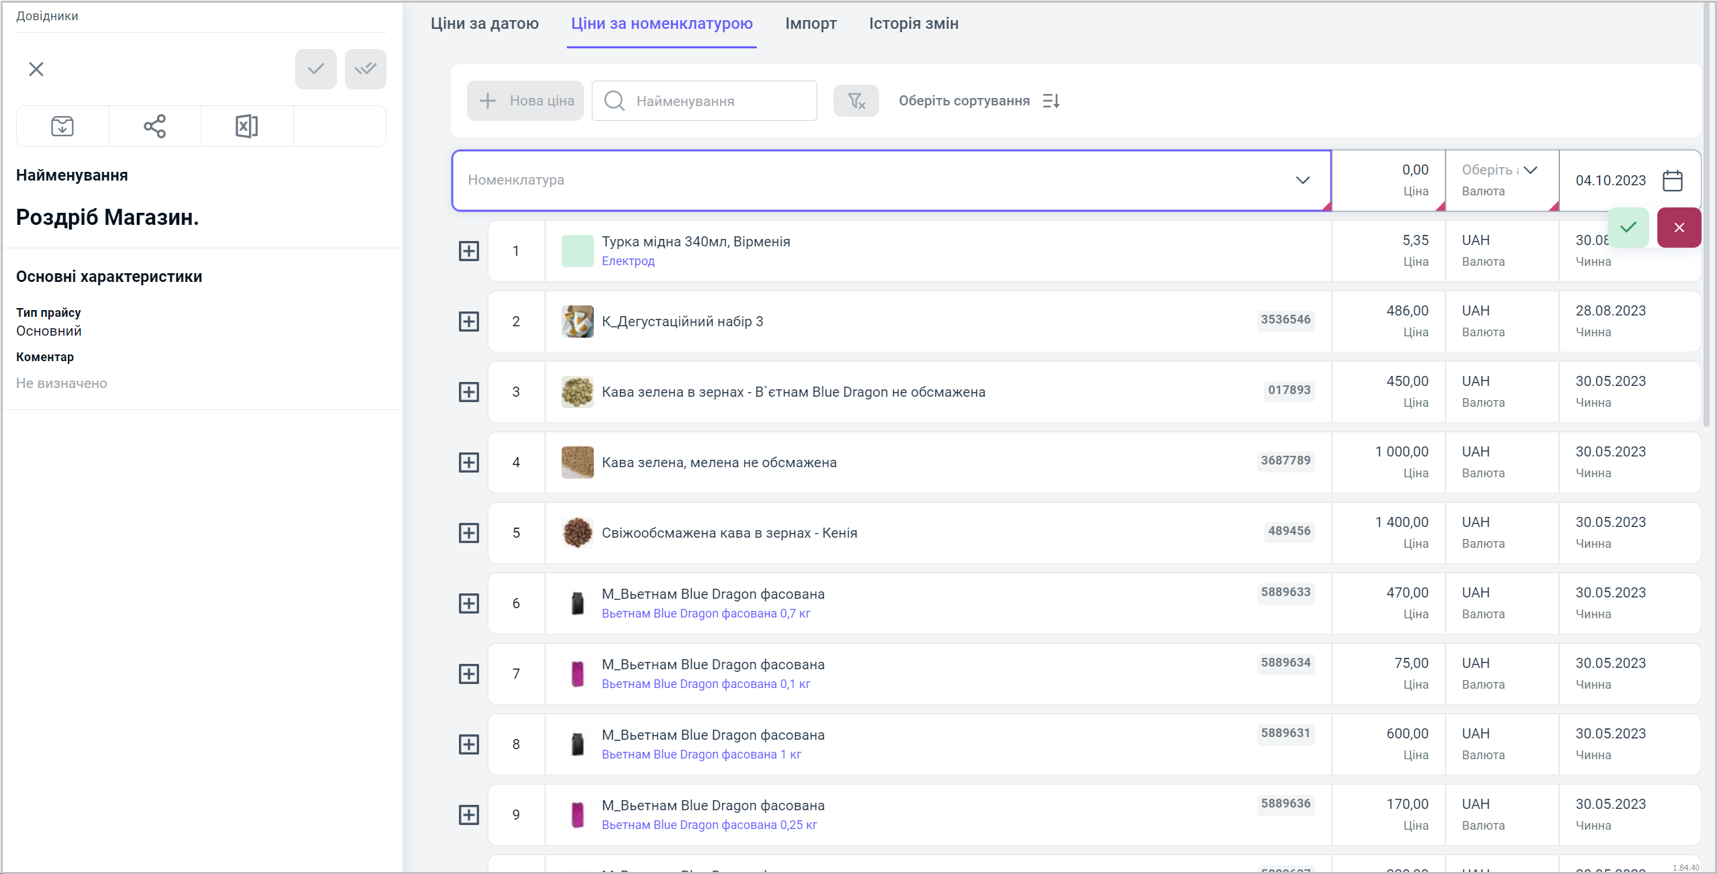Switch to Ціни за датою tab
Image resolution: width=1717 pixels, height=874 pixels.
pyautogui.click(x=484, y=23)
